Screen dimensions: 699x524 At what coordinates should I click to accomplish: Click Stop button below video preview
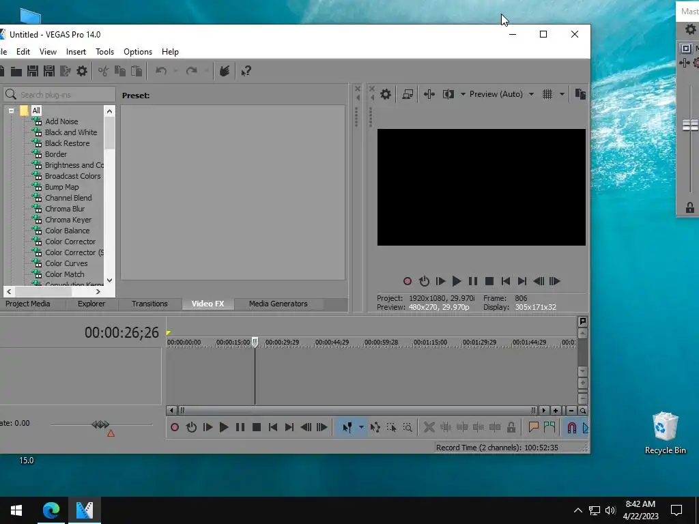(489, 281)
